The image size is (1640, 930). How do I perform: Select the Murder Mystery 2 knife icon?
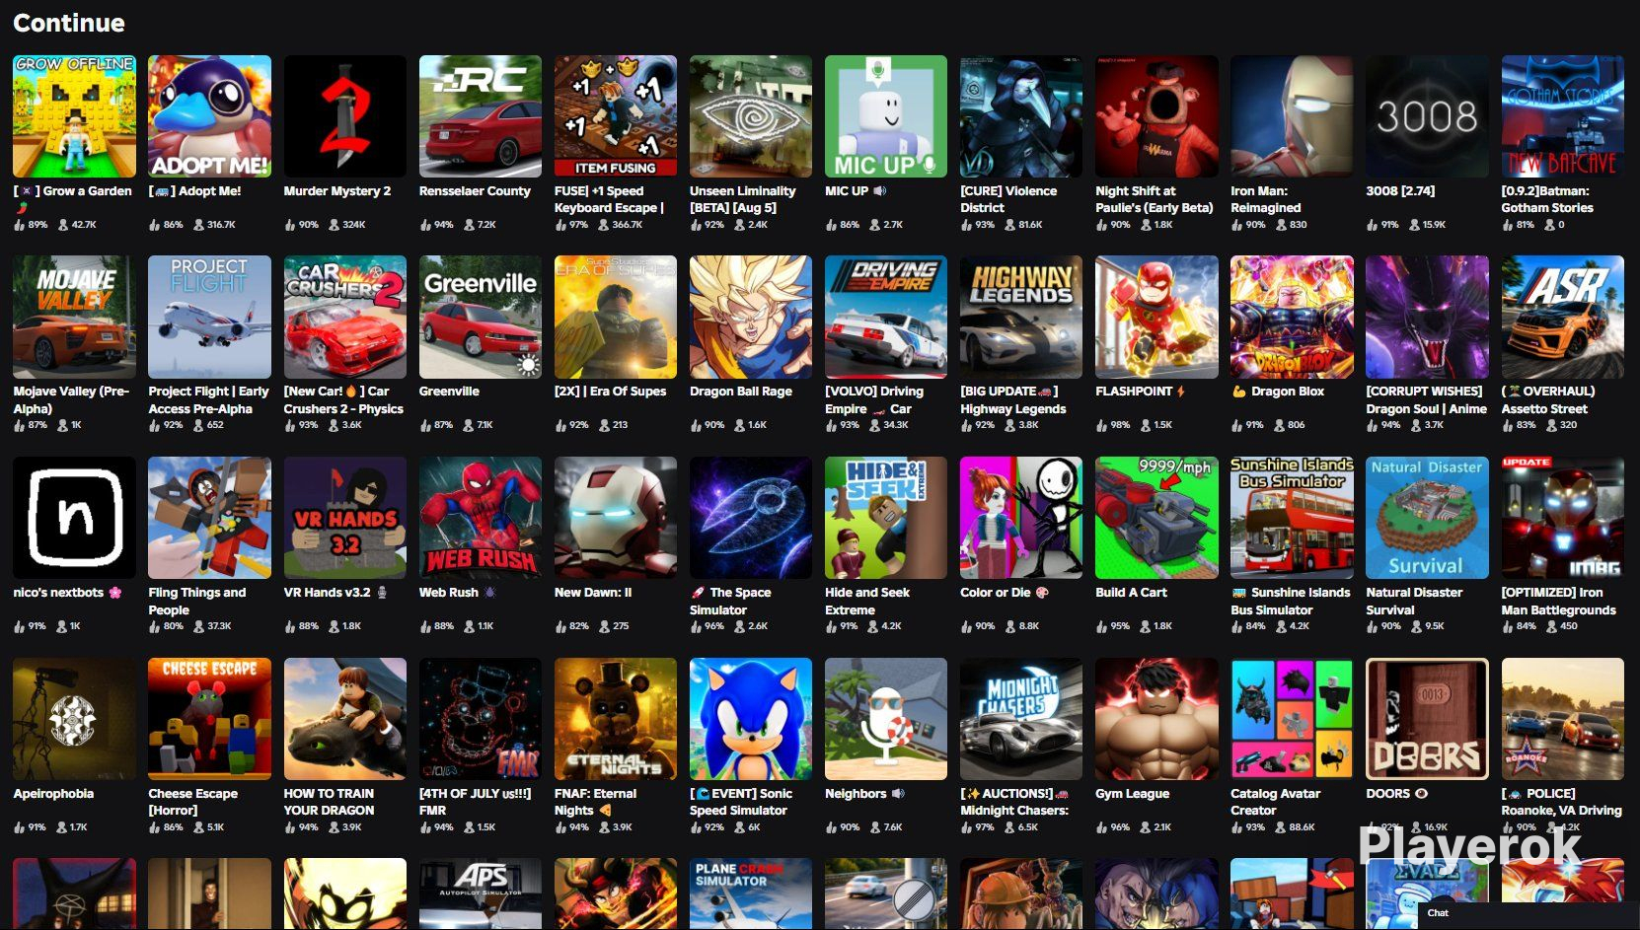[344, 116]
